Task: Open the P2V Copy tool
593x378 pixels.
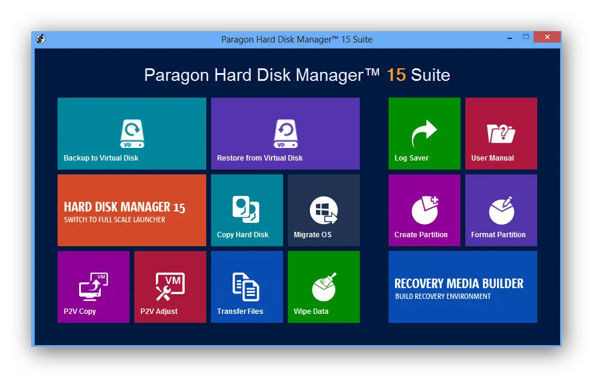Action: pyautogui.click(x=94, y=287)
